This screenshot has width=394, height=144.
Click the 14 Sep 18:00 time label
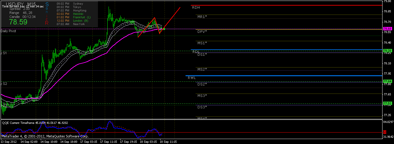[x=68, y=142]
